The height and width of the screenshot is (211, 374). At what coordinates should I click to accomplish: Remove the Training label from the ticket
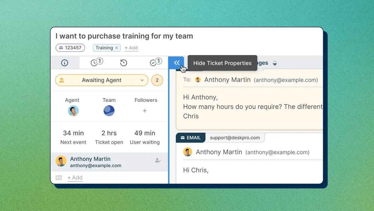tap(117, 48)
